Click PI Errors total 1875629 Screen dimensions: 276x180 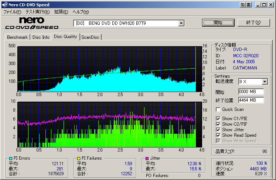[56, 174]
